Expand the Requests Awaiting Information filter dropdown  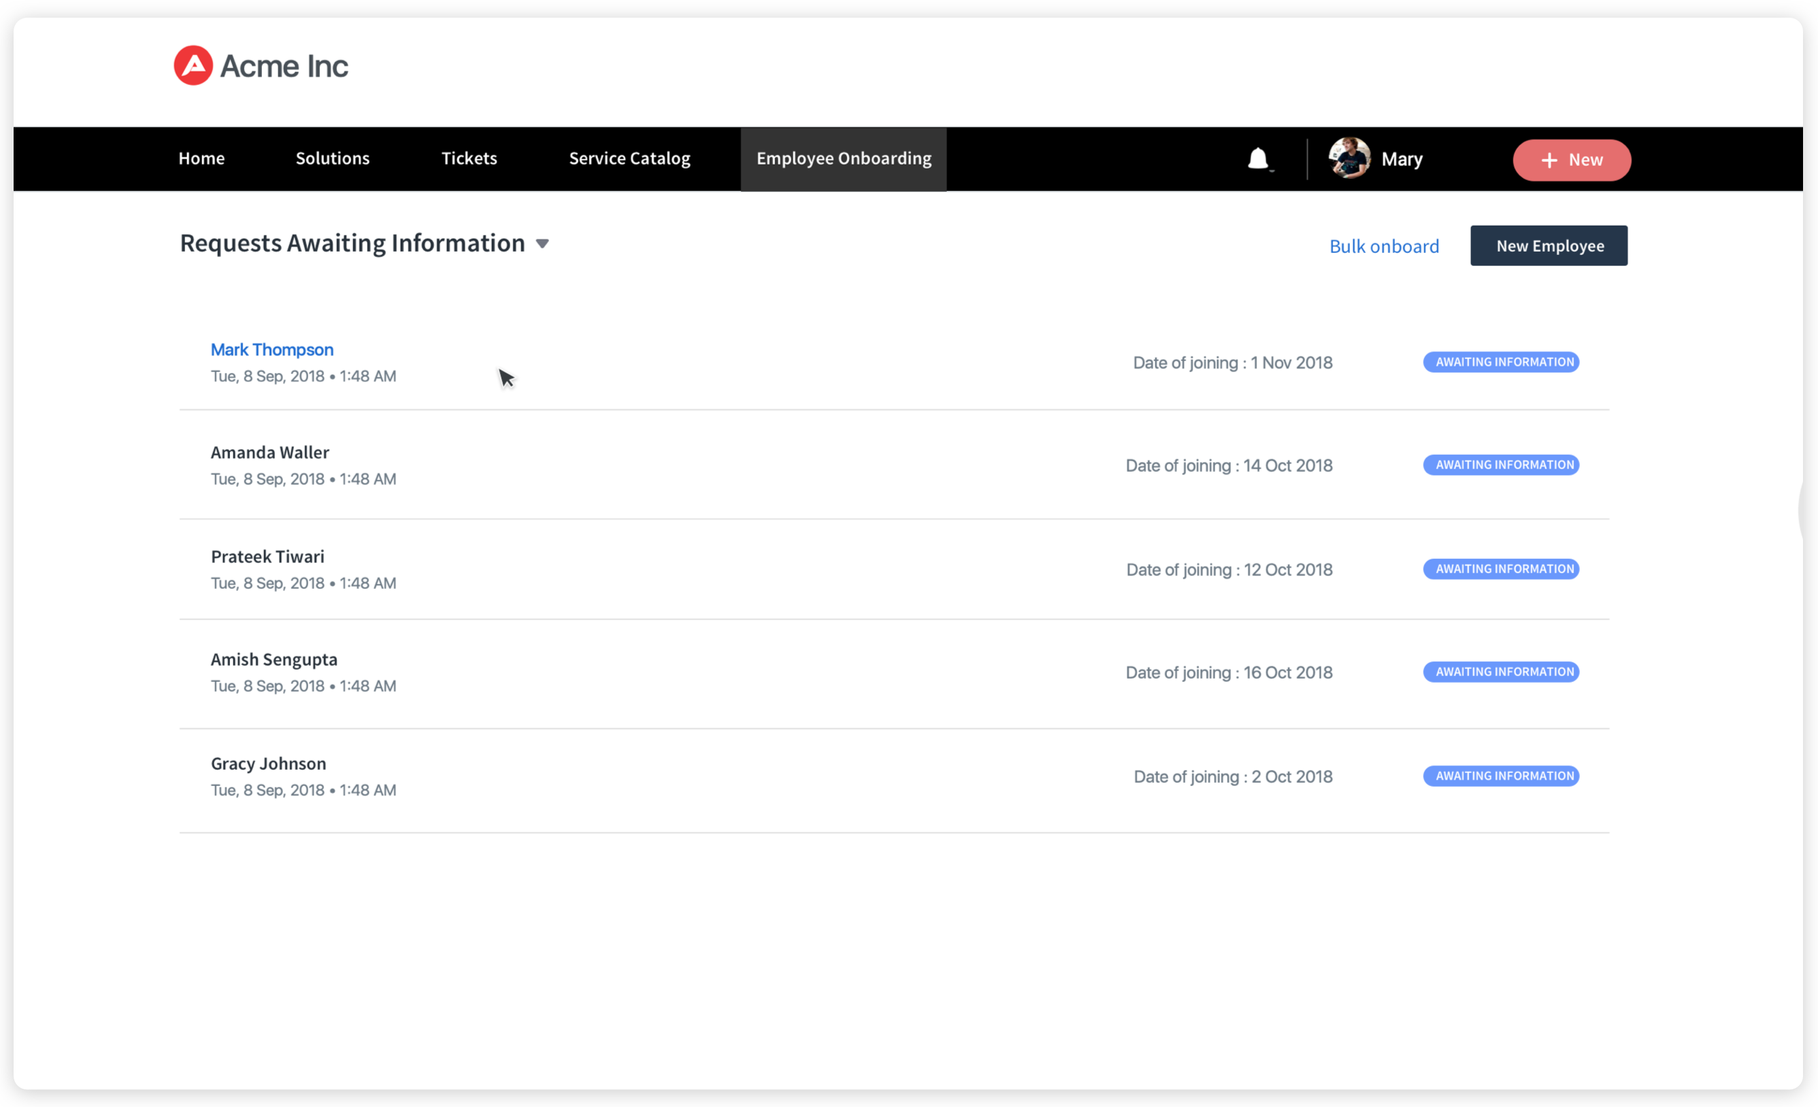(x=543, y=243)
